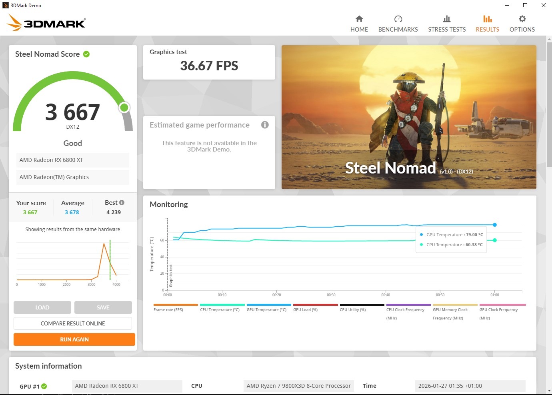Image resolution: width=552 pixels, height=395 pixels.
Task: Click the Steel Nomad benchmark artwork
Action: click(409, 117)
